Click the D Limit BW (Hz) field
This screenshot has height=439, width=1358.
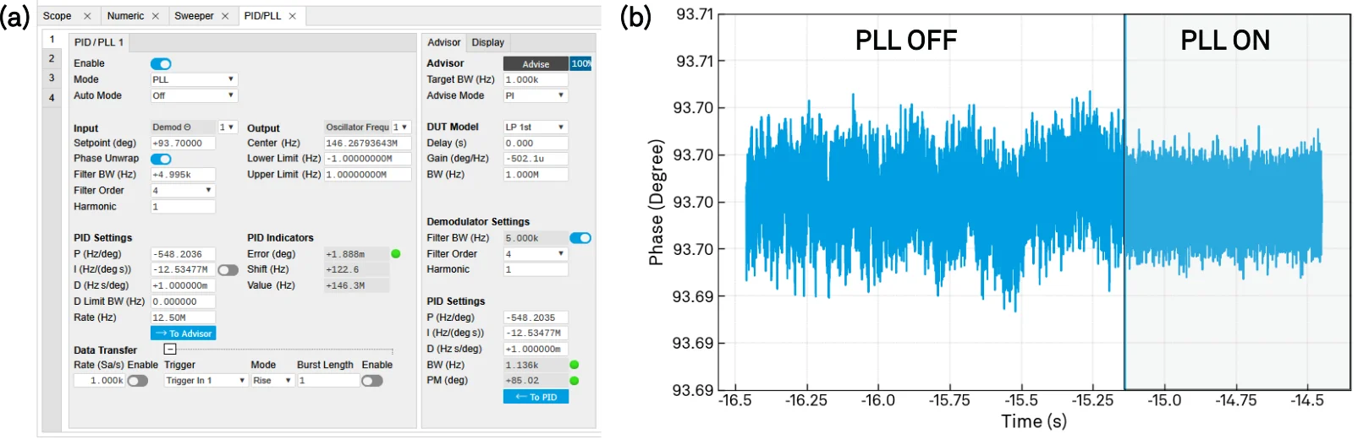click(x=183, y=301)
